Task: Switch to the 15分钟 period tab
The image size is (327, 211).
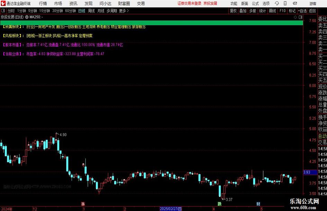Action: pos(44,11)
